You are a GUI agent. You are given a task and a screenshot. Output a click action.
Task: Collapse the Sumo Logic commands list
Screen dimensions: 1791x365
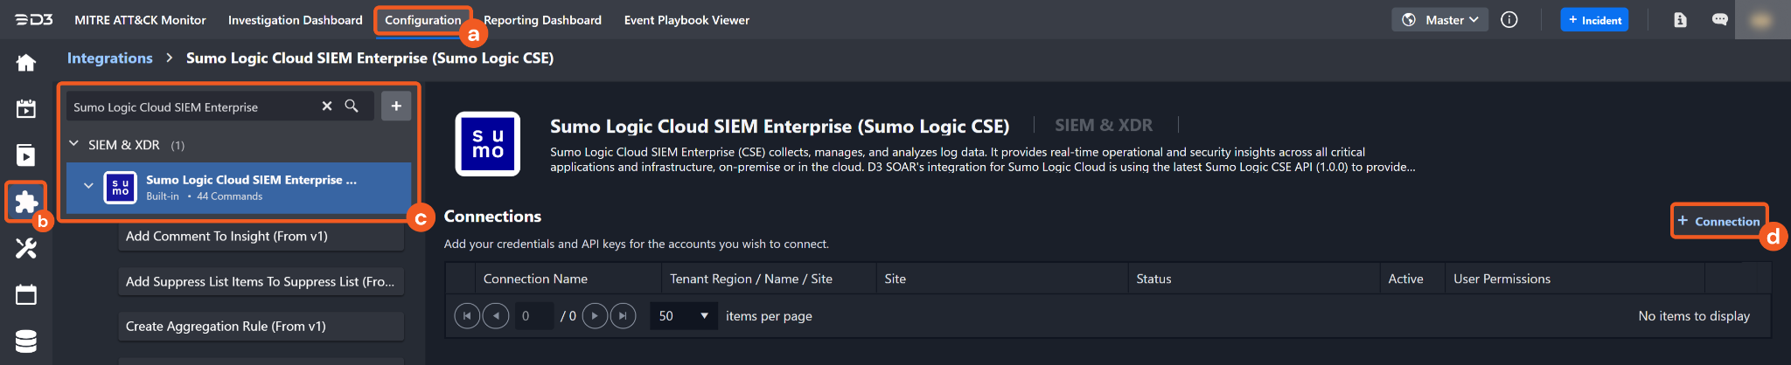coord(88,186)
